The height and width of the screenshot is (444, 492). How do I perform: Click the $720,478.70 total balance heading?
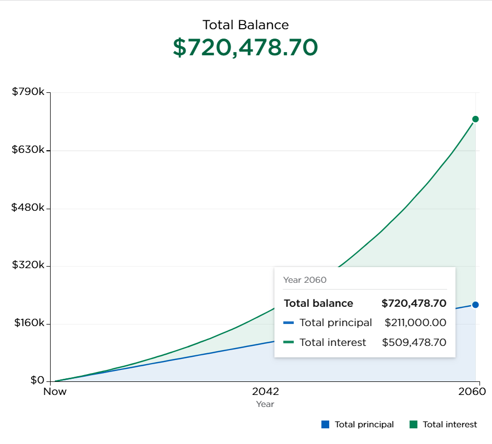tap(245, 47)
